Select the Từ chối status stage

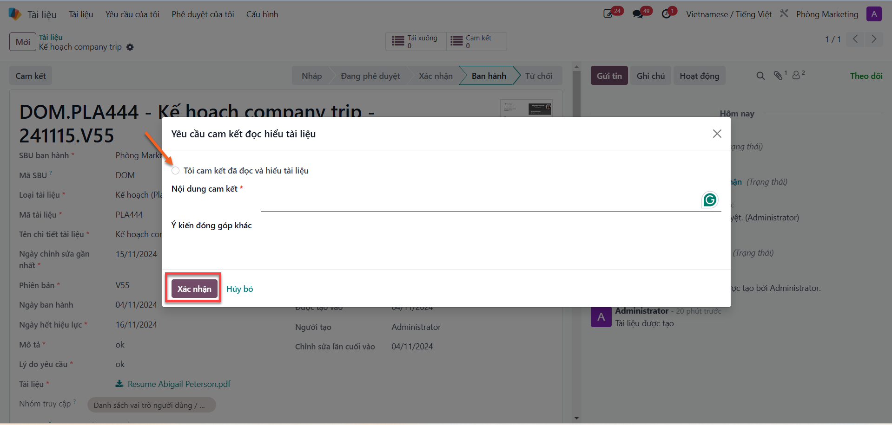pos(539,76)
